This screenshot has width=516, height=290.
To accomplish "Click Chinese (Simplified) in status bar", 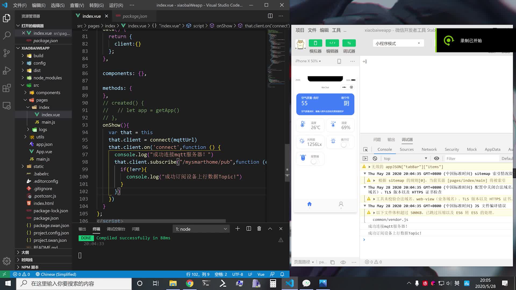I will [56, 274].
